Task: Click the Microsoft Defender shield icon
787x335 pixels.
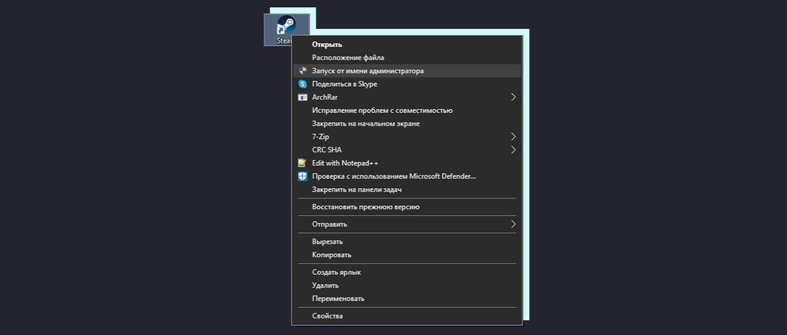Action: pos(302,176)
